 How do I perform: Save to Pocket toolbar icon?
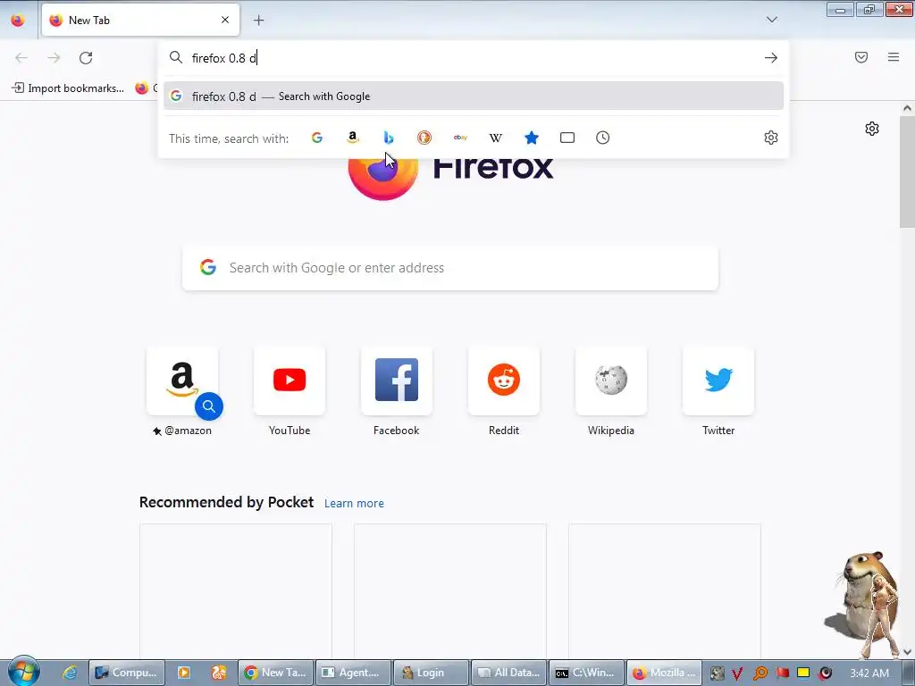point(861,57)
